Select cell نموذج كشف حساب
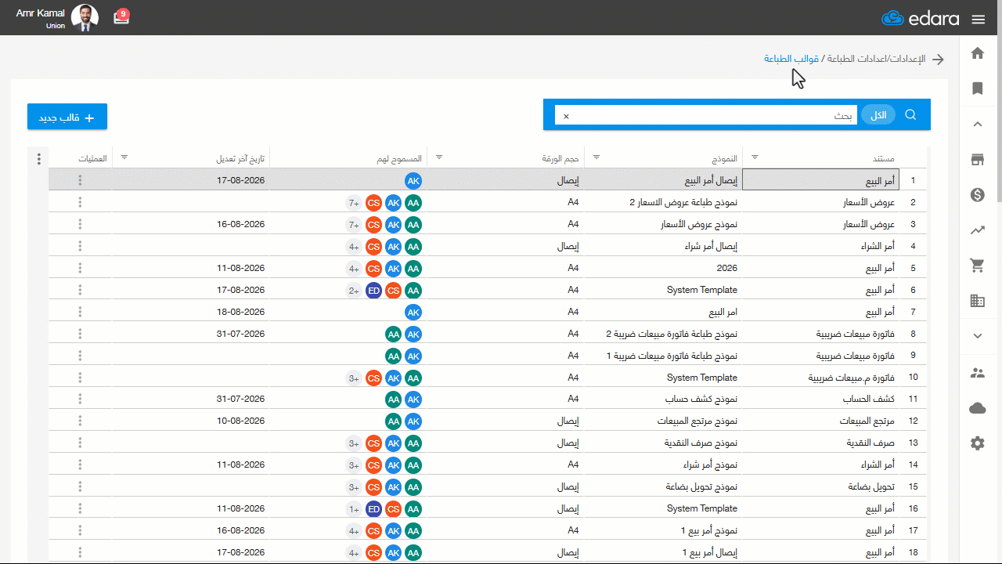This screenshot has width=1002, height=564. 662,399
